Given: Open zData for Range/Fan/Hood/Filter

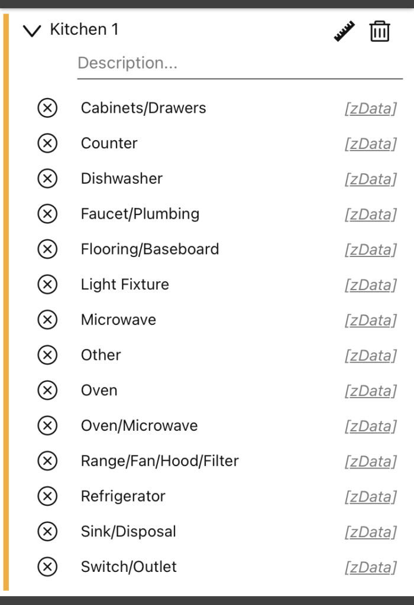Looking at the screenshot, I should click(x=370, y=461).
